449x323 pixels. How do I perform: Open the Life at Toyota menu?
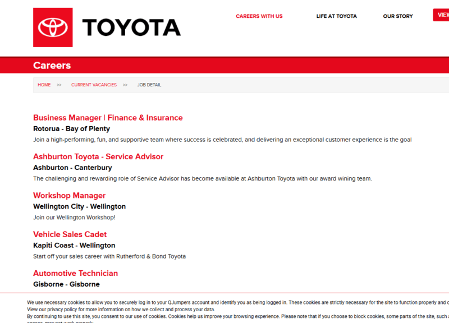pos(336,16)
